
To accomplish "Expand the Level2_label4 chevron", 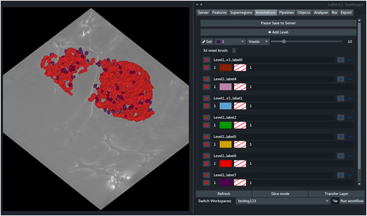I will [350, 79].
